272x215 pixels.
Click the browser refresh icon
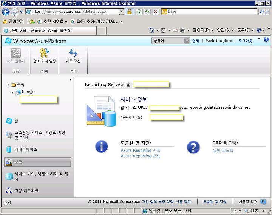pyautogui.click(x=147, y=12)
